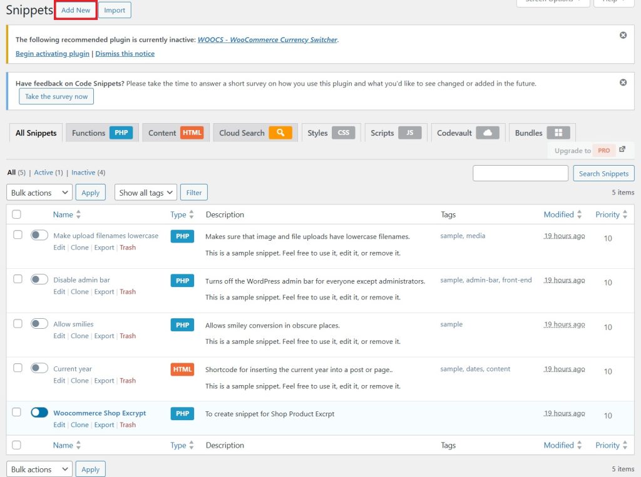This screenshot has height=477, width=641.
Task: Open the top Bulk actions dropdown
Action: (x=39, y=193)
